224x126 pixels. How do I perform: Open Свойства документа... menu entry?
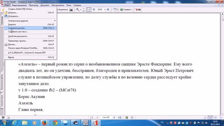[30, 36]
